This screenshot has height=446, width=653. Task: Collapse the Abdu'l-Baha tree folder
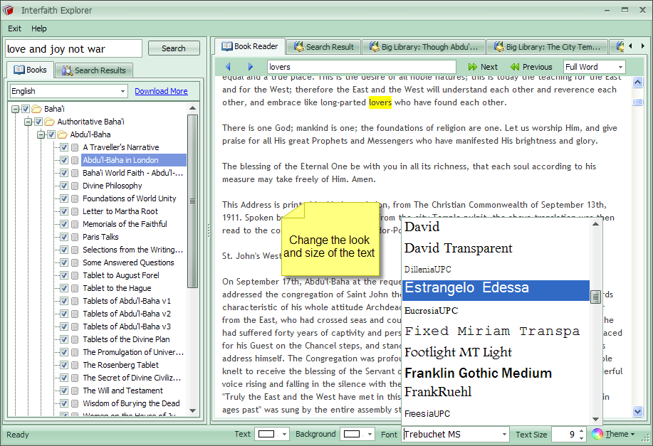pyautogui.click(x=41, y=134)
